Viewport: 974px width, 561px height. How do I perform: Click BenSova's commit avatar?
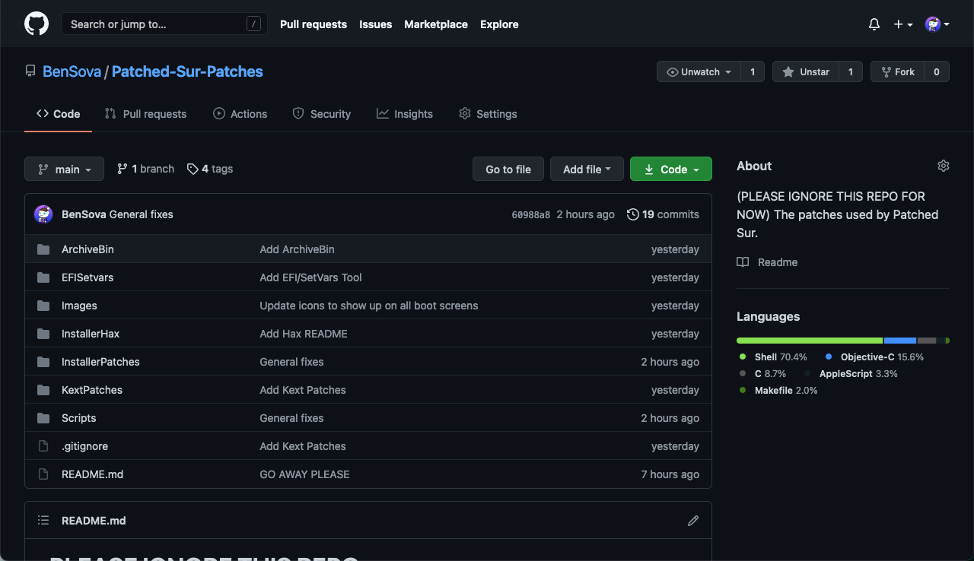43,214
